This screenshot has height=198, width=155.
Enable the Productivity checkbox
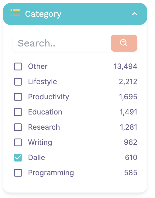tap(18, 97)
